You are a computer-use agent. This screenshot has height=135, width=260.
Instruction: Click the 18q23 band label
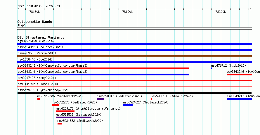click(x=22, y=25)
